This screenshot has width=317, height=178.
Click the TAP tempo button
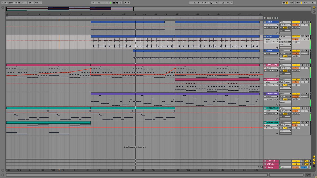[x=4, y=2]
